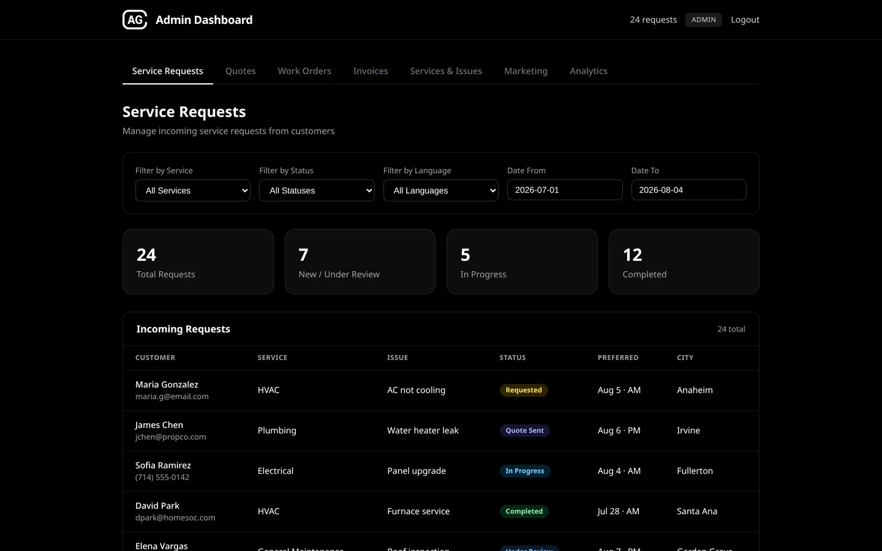Click the ADMIN badge in header
The width and height of the screenshot is (882, 551).
[x=704, y=20]
